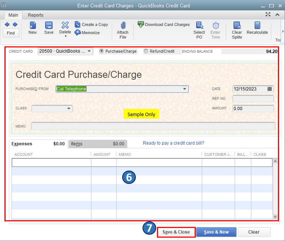The image size is (285, 241).
Task: Close the Enter Credit Card Charges window
Action: click(x=280, y=6)
